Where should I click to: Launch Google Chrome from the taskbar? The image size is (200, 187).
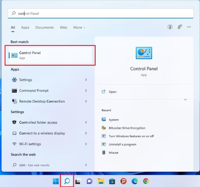(x=146, y=181)
